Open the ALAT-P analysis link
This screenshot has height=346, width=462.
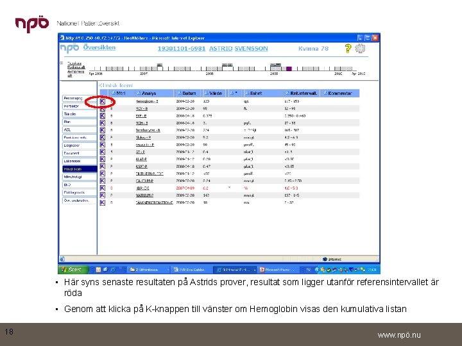pyautogui.click(x=141, y=159)
